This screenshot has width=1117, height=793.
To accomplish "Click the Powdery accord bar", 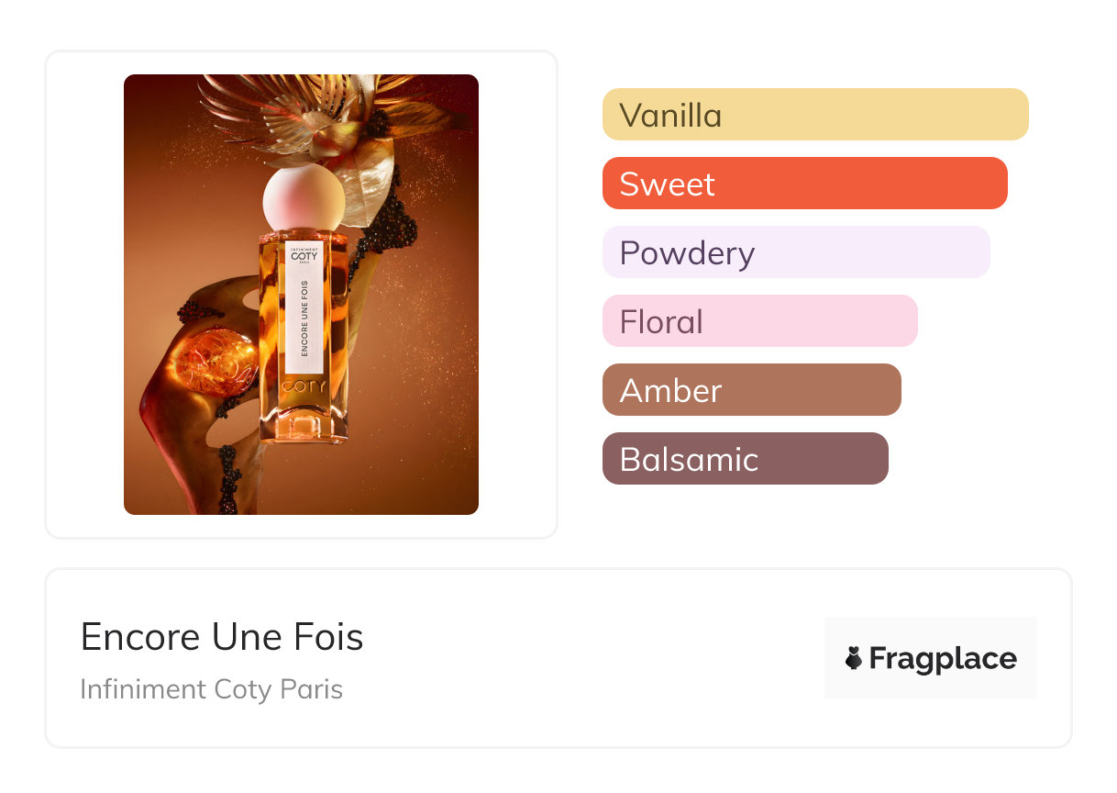I will (795, 252).
